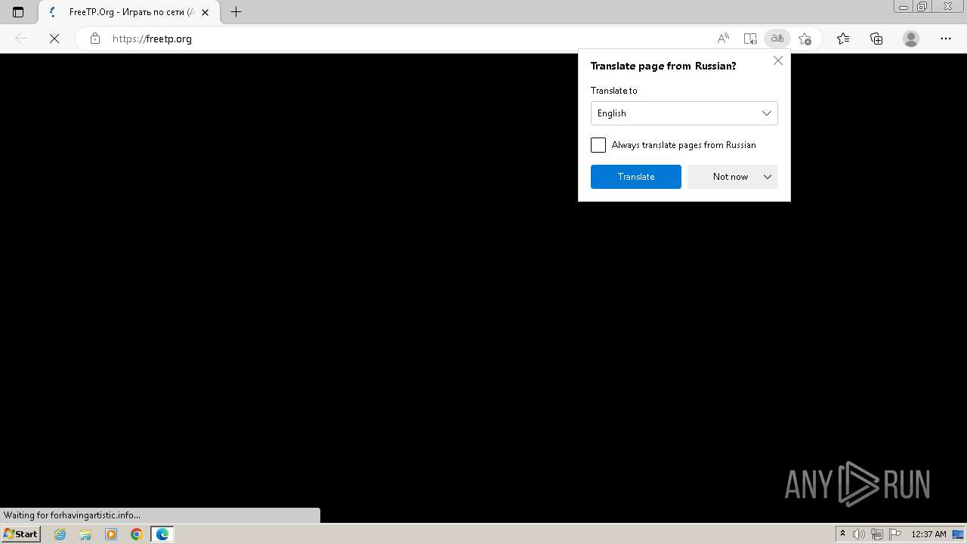
Task: Open the tab actions menu icon
Action: click(18, 12)
